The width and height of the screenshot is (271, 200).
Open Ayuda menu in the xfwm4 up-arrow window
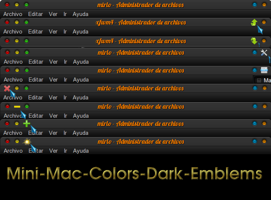pyautogui.click(x=81, y=32)
